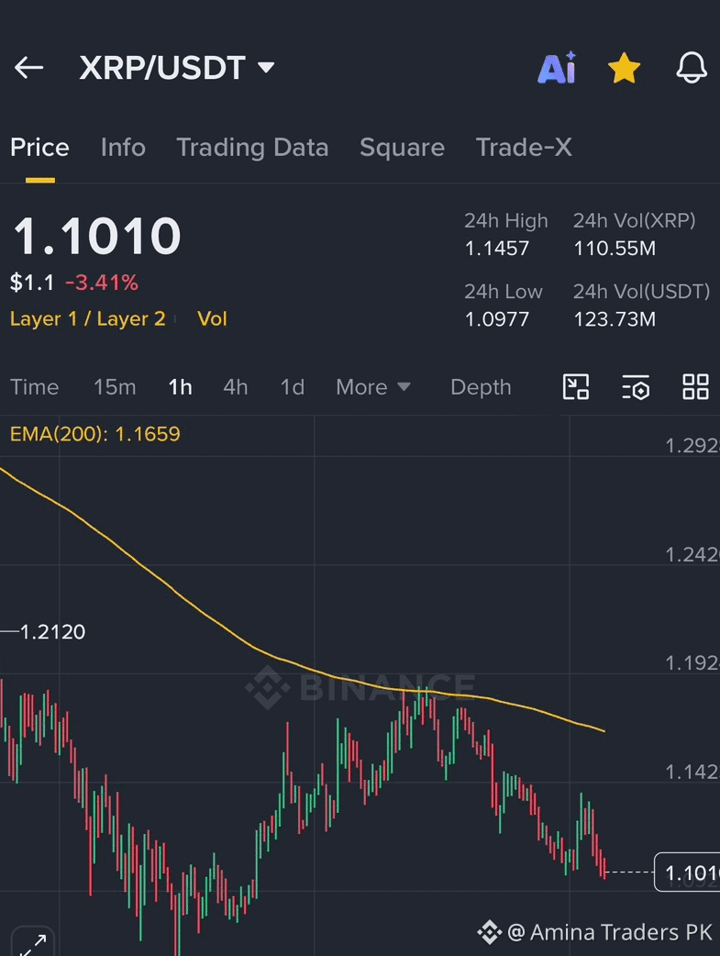Open price alerts bell icon
720x956 pixels.
coord(692,68)
